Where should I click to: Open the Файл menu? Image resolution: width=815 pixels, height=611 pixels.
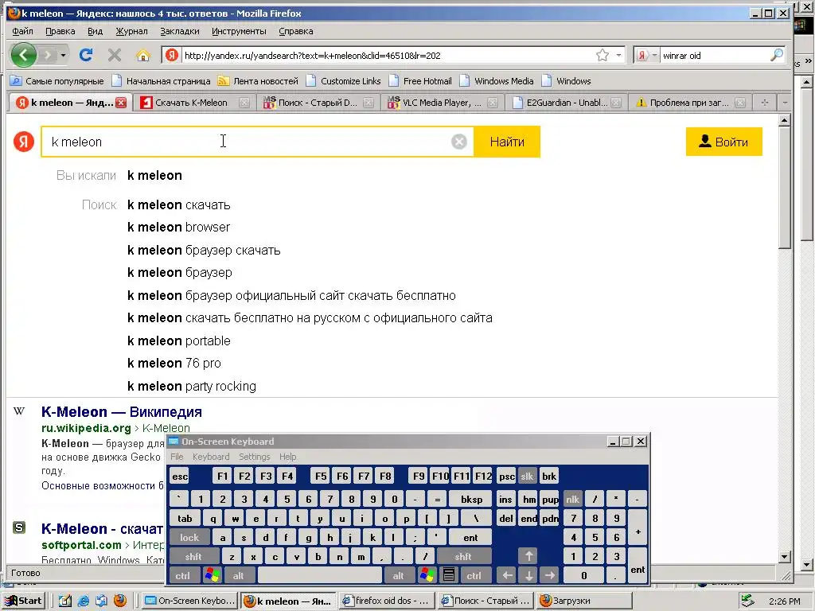[x=22, y=31]
